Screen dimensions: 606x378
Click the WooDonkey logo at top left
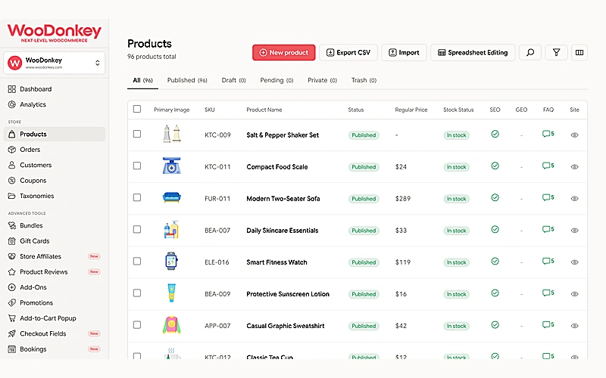[54, 33]
